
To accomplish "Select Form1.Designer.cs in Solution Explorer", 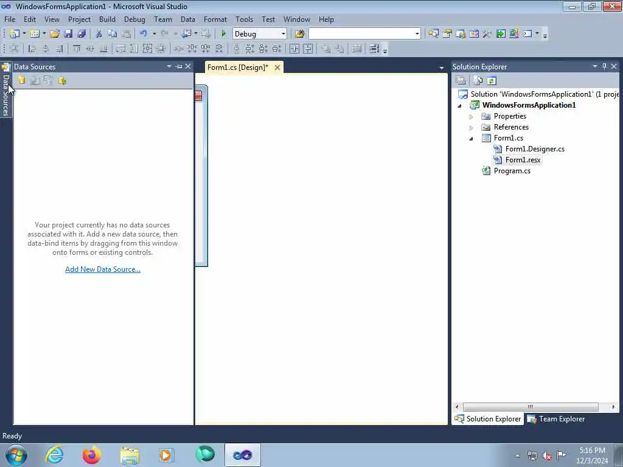I will 534,149.
